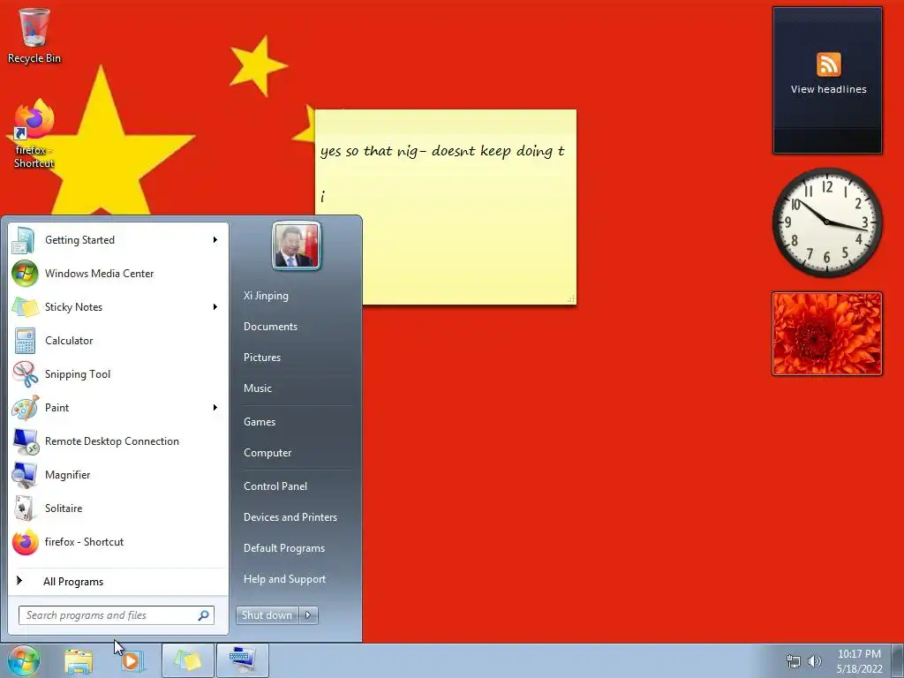Expand the Paint recent files arrow

coord(215,407)
